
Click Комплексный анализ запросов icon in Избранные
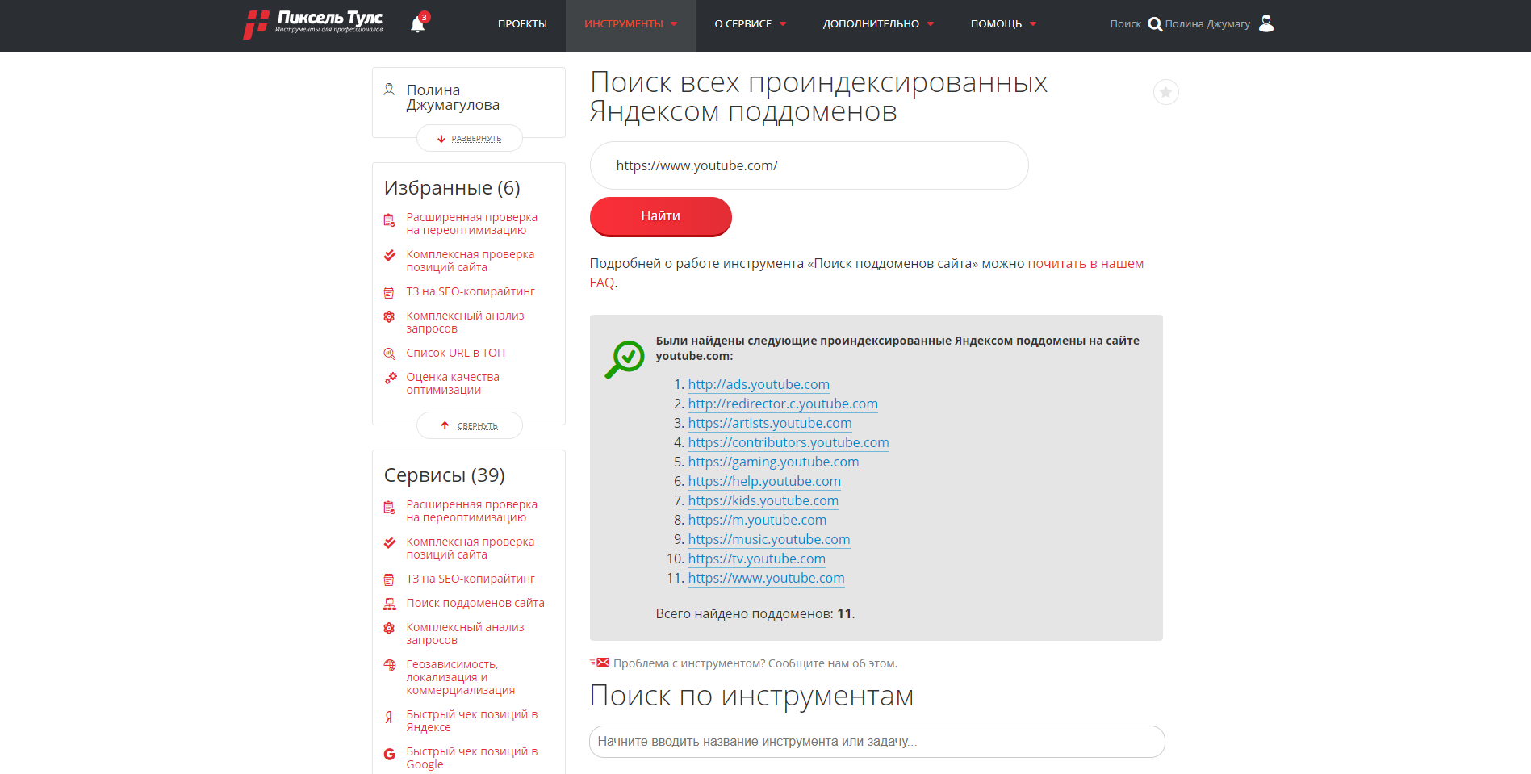pos(389,317)
